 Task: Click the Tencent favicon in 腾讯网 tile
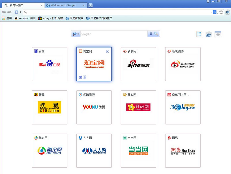36,138
